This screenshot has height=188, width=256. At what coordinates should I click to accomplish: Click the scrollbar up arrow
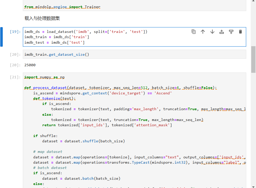[253, 1]
